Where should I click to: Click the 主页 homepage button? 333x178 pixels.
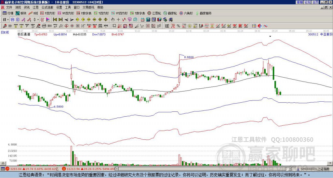[315, 2]
